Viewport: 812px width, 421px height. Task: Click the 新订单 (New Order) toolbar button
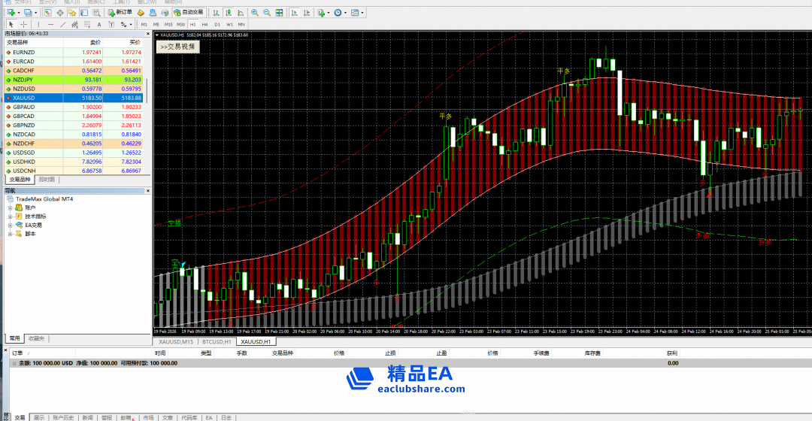pyautogui.click(x=120, y=13)
